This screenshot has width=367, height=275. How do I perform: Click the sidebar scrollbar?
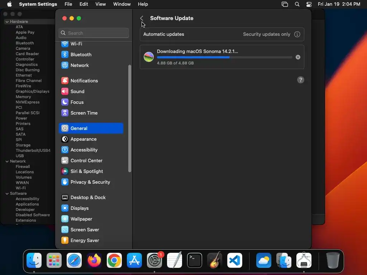(130, 119)
